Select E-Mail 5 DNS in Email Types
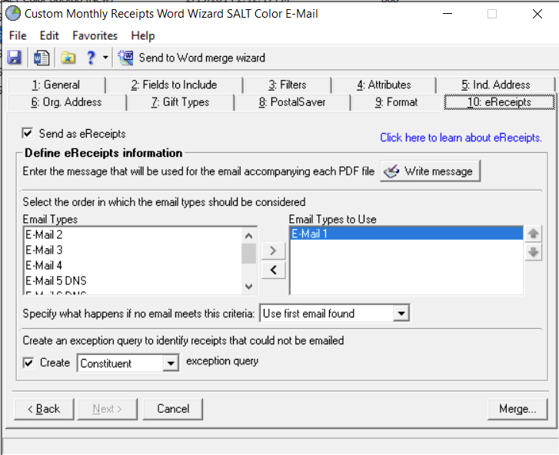 [132, 281]
